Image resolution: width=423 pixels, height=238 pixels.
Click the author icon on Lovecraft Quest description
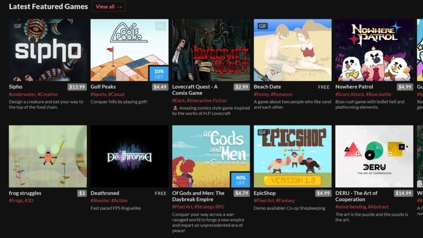176,108
